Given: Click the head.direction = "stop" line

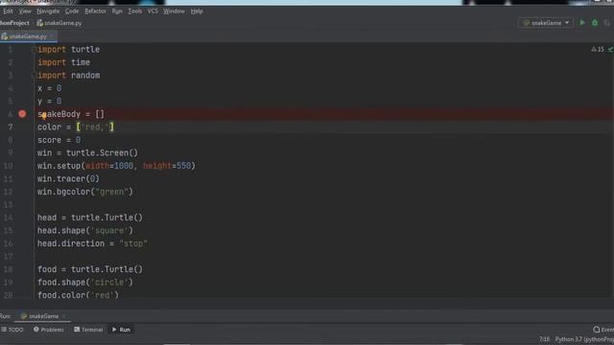Looking at the screenshot, I should pos(92,243).
